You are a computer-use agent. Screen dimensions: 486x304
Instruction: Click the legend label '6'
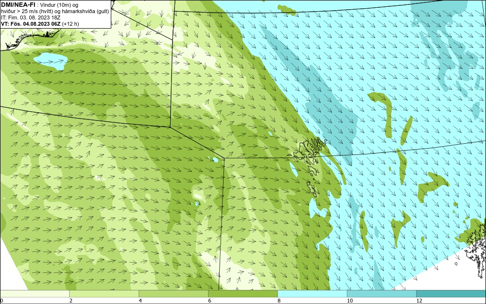tap(209, 301)
